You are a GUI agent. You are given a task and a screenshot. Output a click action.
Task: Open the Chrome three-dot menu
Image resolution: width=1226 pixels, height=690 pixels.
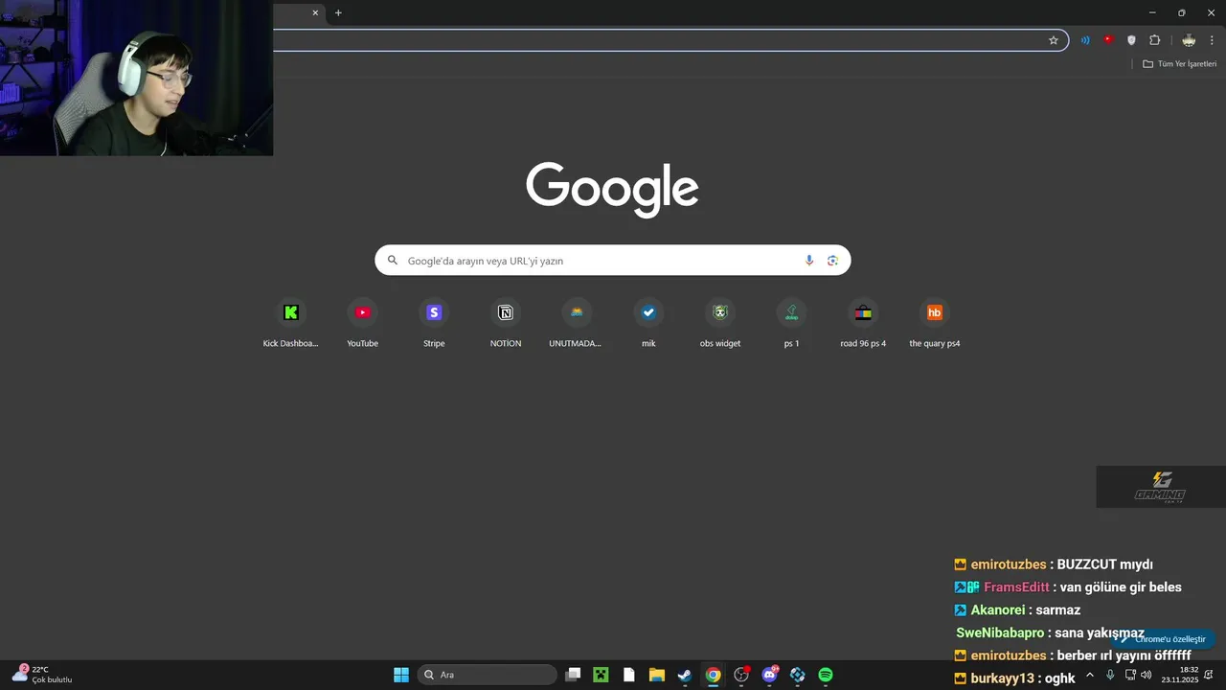pyautogui.click(x=1212, y=40)
